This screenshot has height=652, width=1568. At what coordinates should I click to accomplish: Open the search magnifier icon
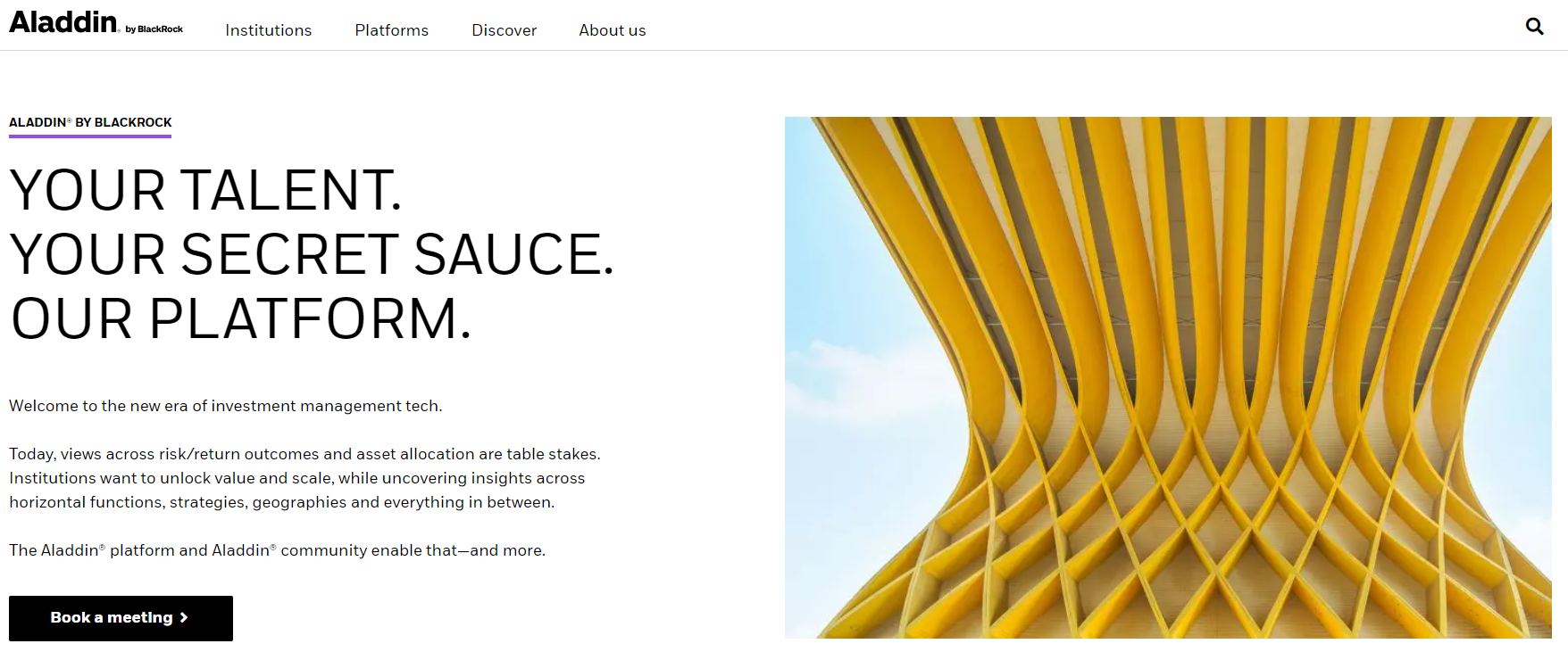(x=1534, y=27)
